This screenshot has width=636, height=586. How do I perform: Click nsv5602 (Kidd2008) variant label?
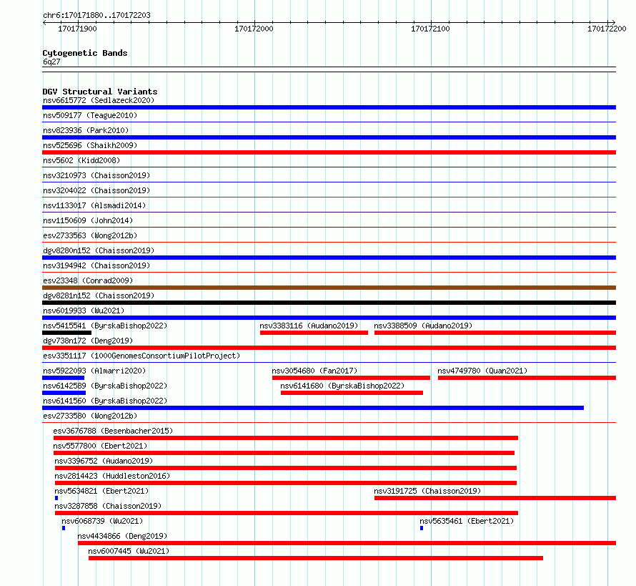click(81, 160)
